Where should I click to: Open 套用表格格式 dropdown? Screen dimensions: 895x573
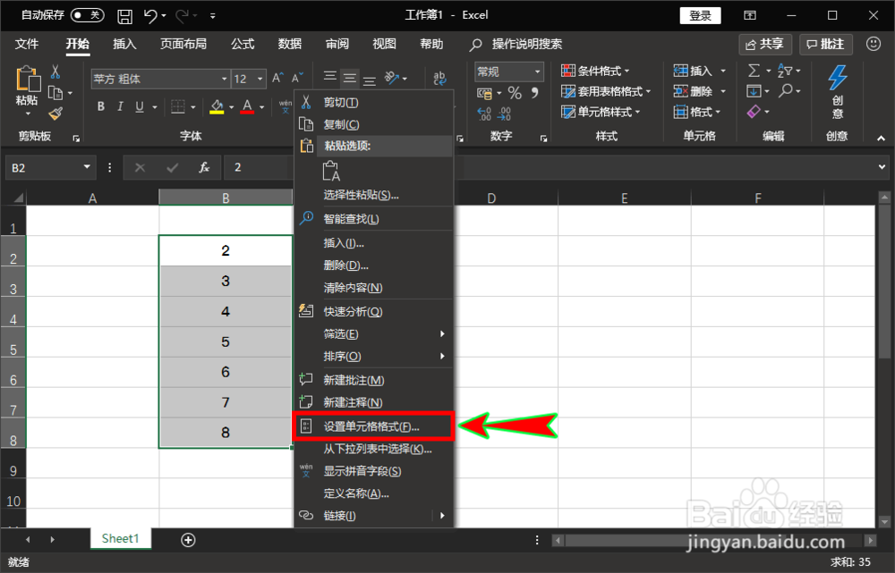coord(606,91)
